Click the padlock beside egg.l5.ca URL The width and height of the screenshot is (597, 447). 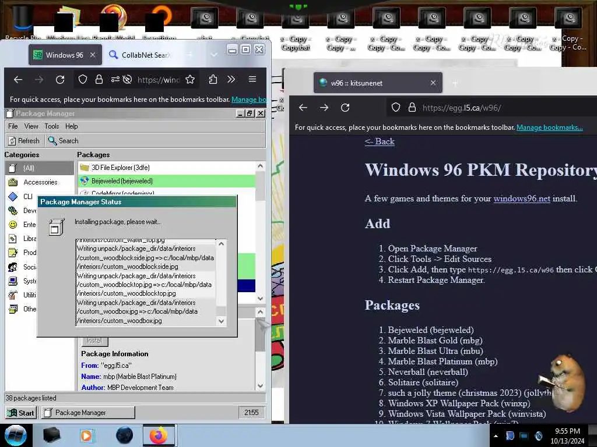[x=412, y=108]
